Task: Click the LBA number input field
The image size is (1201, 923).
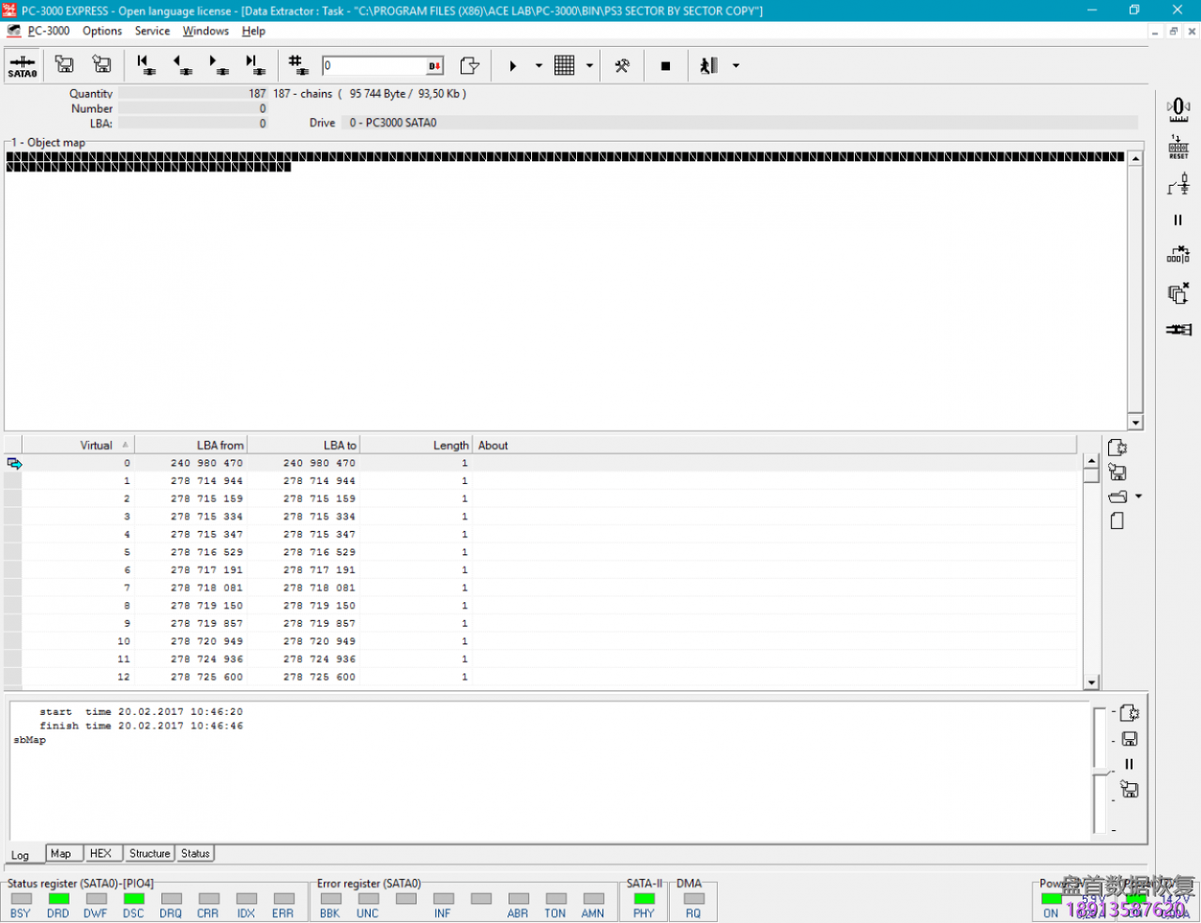Action: [x=374, y=66]
